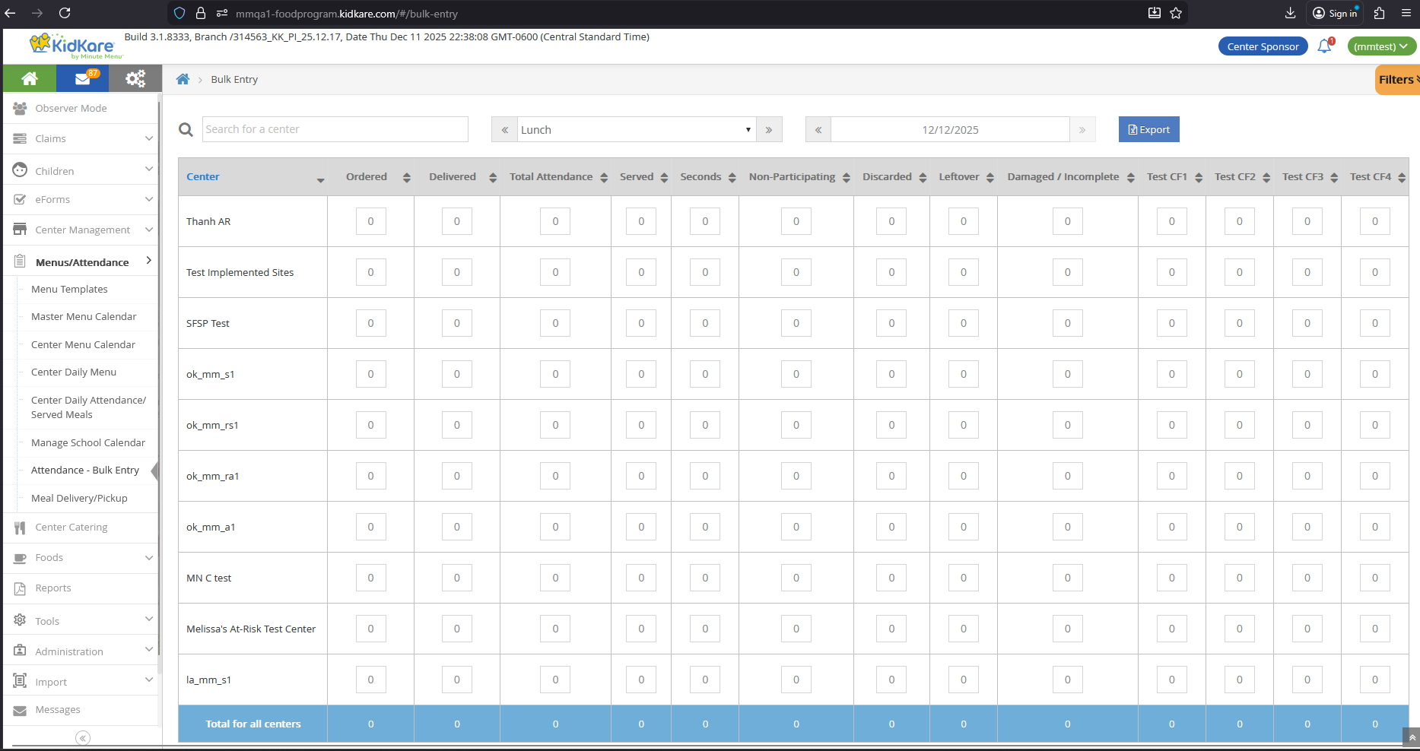Collapse the sidebar via the circular arrow icon
This screenshot has height=751, width=1420.
tap(82, 737)
